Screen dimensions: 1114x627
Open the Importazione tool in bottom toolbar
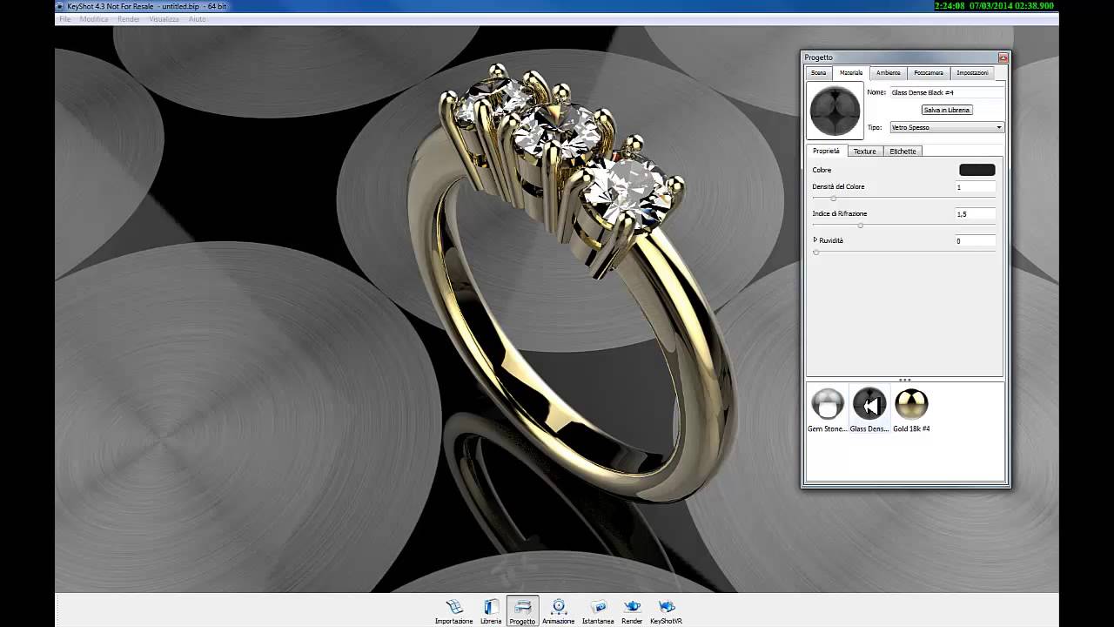[x=453, y=611]
